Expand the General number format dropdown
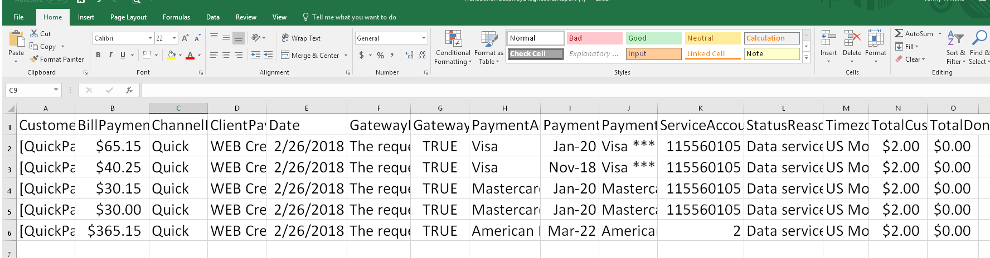990x258 pixels. coord(424,38)
